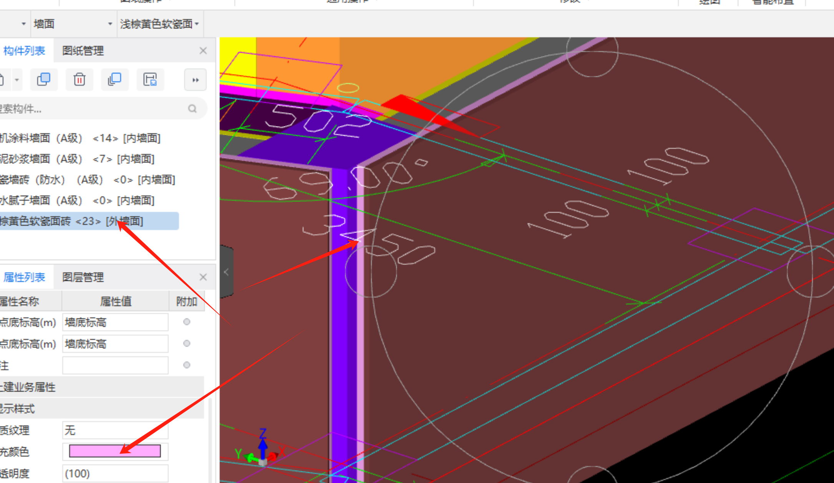Select 泥砂浆墙面 (A级) <7> row
834x483 pixels.
point(89,159)
